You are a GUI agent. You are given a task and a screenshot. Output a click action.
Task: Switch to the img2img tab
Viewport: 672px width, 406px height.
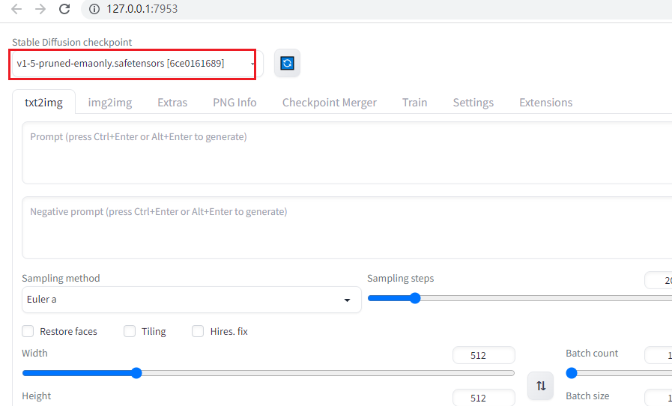110,103
